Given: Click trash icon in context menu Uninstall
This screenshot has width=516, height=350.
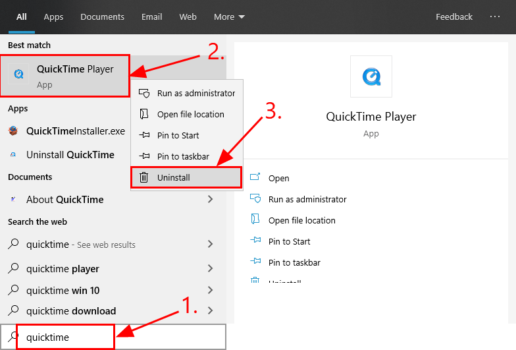Looking at the screenshot, I should (x=143, y=177).
